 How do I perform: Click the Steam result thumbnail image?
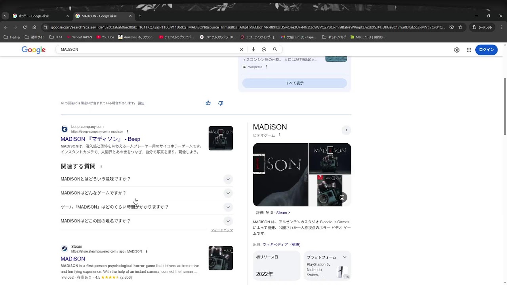click(x=221, y=258)
